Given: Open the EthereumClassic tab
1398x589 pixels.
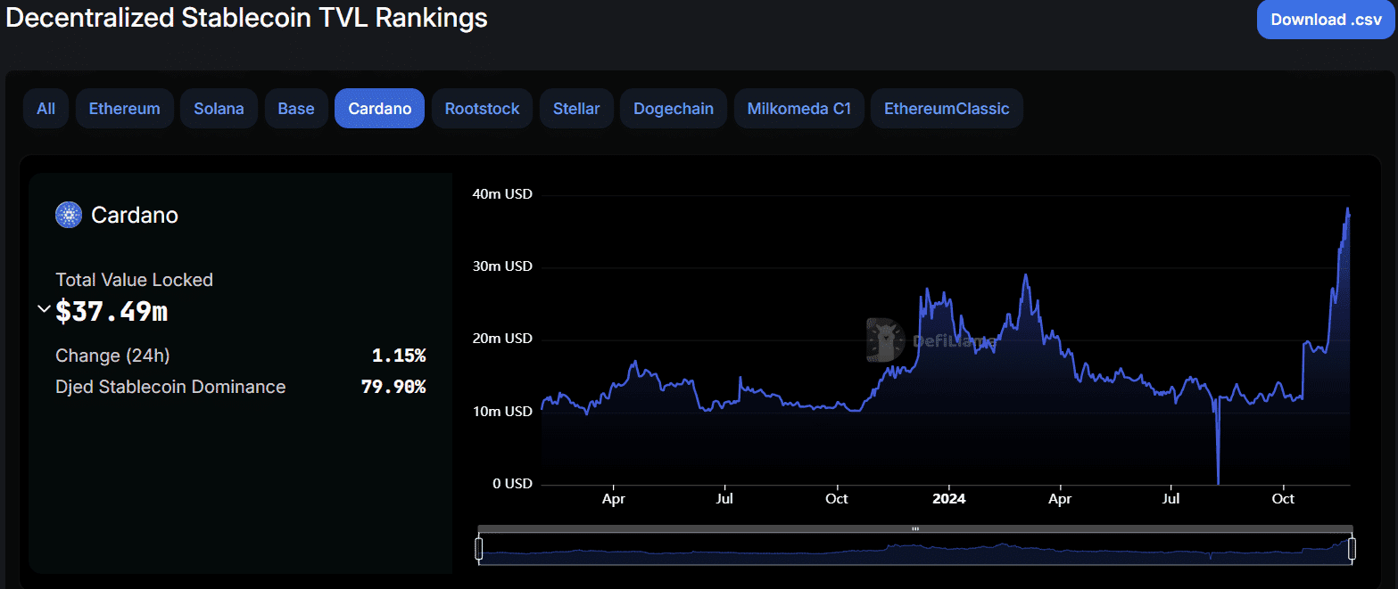Looking at the screenshot, I should tap(947, 109).
